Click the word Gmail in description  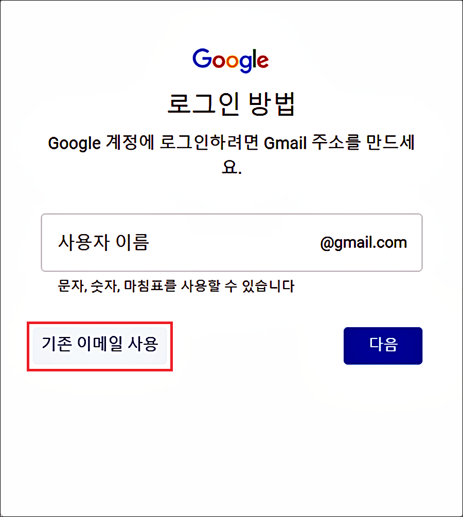click(286, 143)
